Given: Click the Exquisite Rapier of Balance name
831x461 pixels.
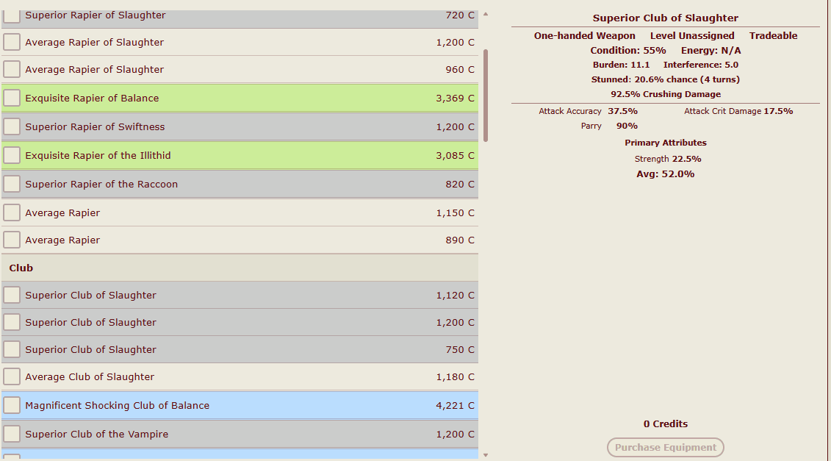Looking at the screenshot, I should 92,98.
